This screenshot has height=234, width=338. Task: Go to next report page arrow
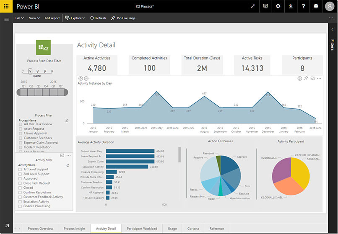(19, 229)
